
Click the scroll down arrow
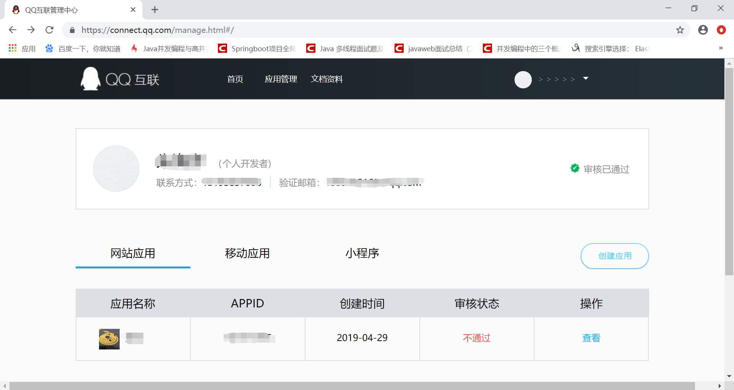point(729,376)
